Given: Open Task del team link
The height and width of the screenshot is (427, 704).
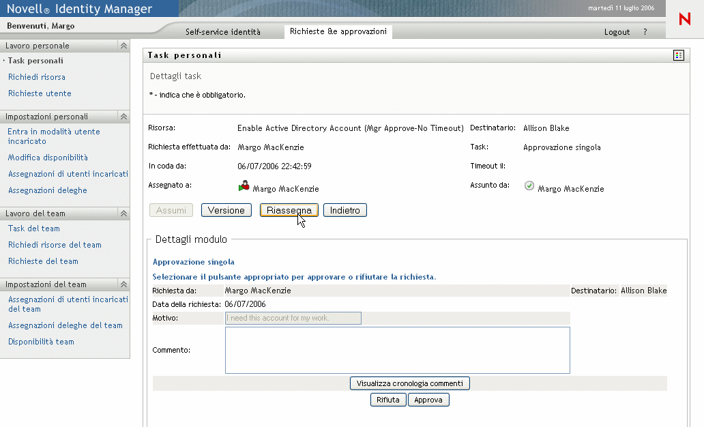Looking at the screenshot, I should (33, 229).
